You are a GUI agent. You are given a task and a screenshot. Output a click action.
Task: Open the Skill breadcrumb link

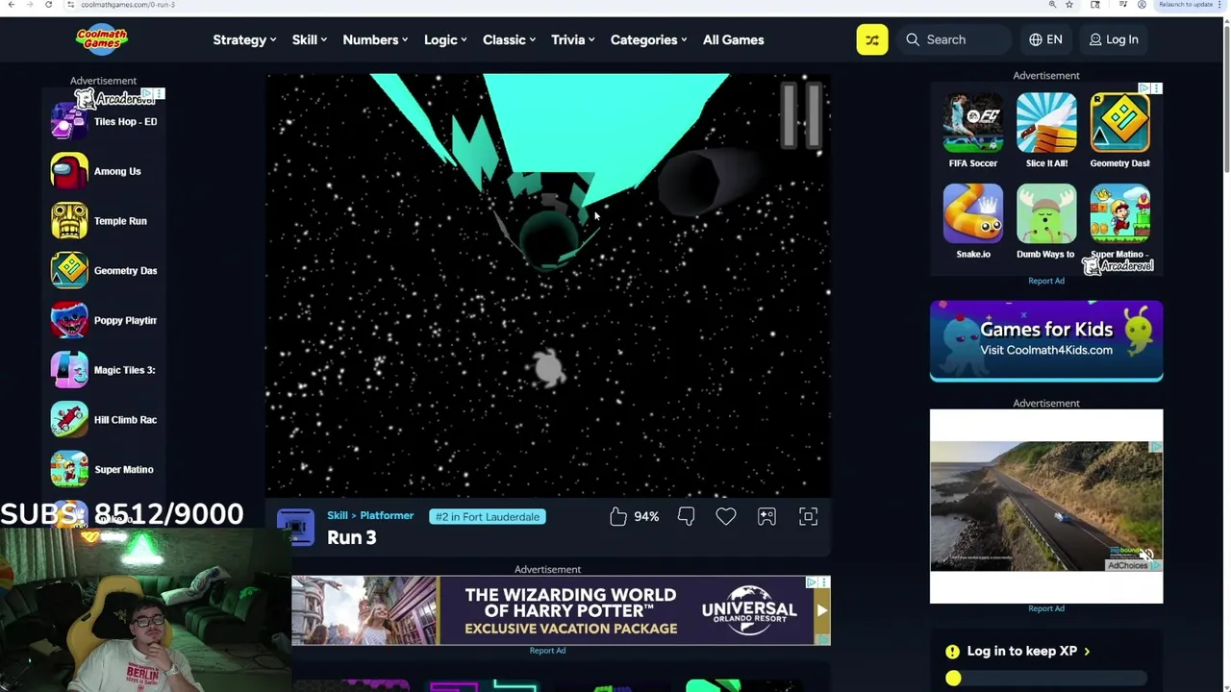338,516
